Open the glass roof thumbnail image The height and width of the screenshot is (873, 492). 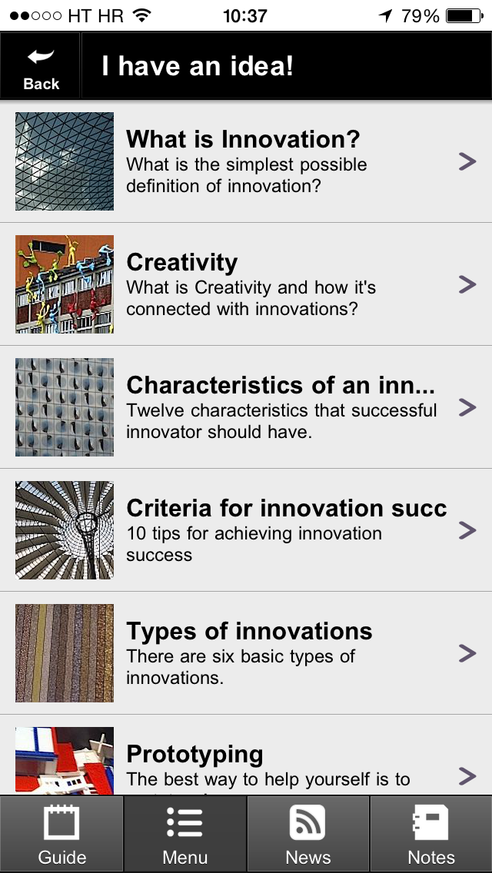[x=65, y=161]
